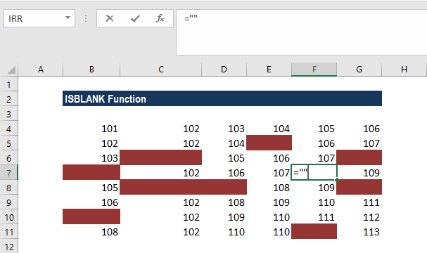
Task: Select column A header
Action: coord(41,70)
